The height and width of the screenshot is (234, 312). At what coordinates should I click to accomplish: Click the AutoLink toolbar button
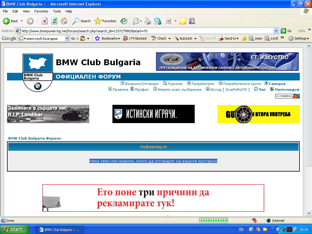click(x=183, y=38)
